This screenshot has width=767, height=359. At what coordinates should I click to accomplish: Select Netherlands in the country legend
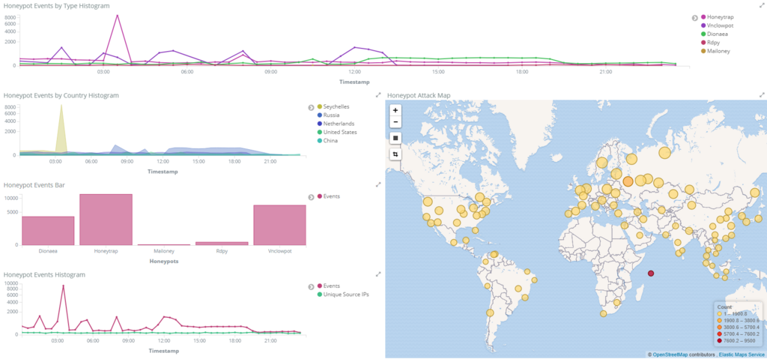tap(336, 124)
